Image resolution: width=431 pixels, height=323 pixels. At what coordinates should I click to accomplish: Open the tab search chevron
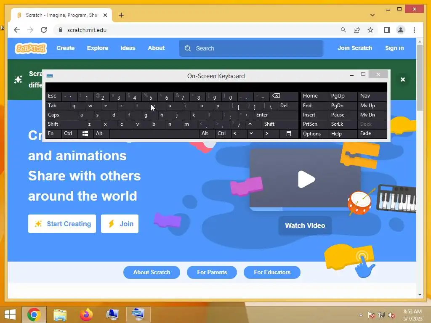372,15
